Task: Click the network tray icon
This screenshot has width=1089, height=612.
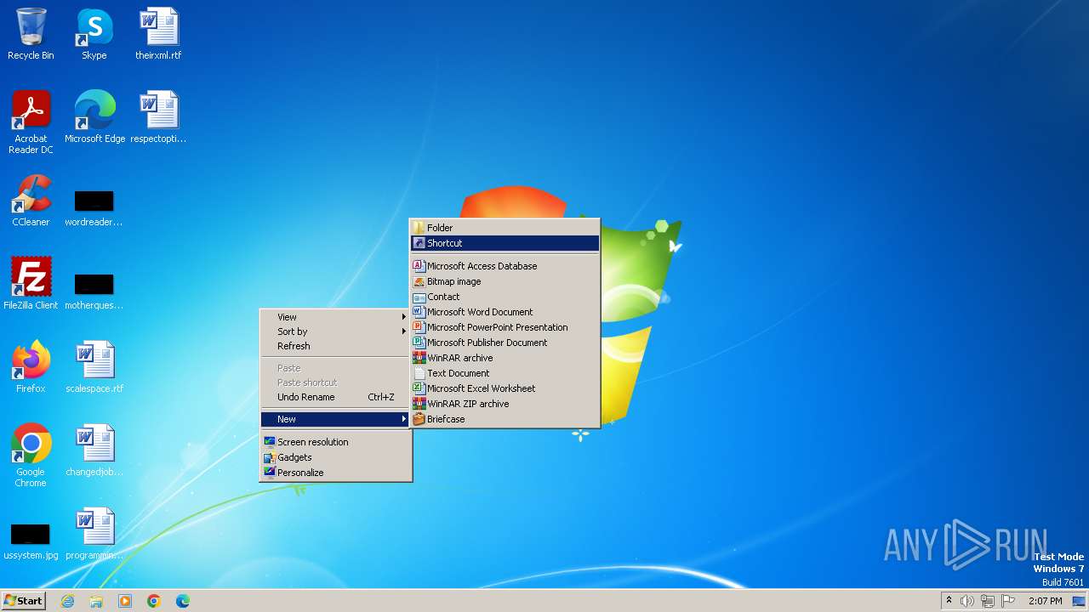Action: (988, 601)
